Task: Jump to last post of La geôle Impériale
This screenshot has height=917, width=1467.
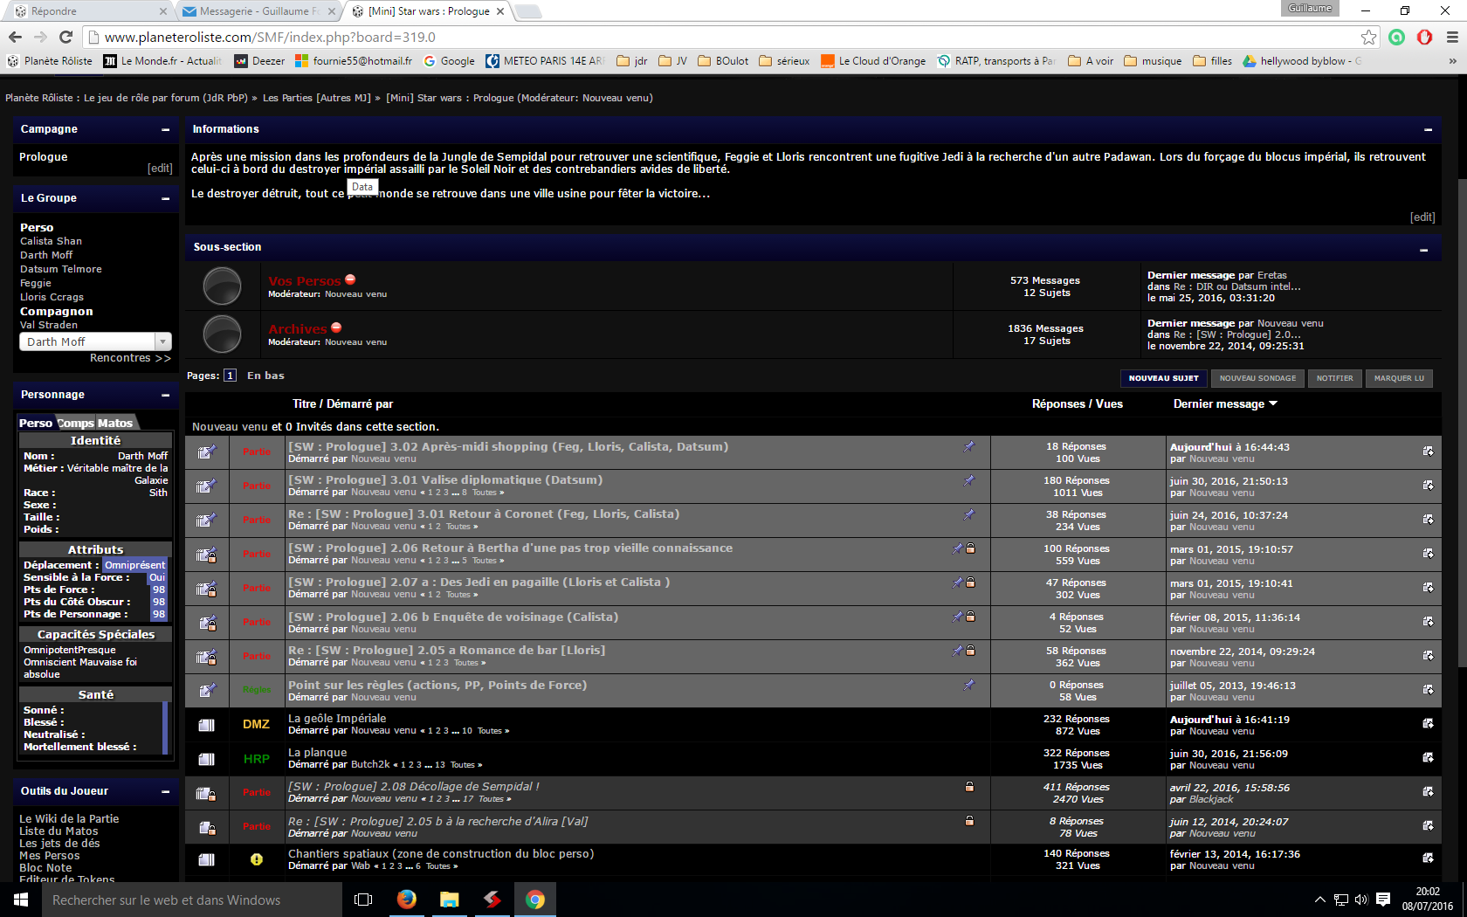Action: (1428, 724)
